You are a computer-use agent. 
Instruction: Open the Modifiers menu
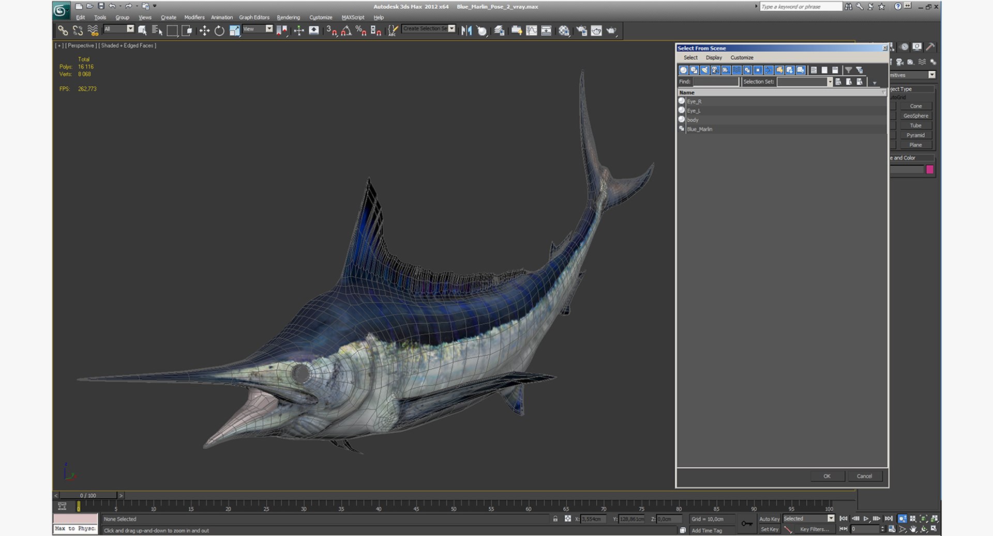point(194,17)
